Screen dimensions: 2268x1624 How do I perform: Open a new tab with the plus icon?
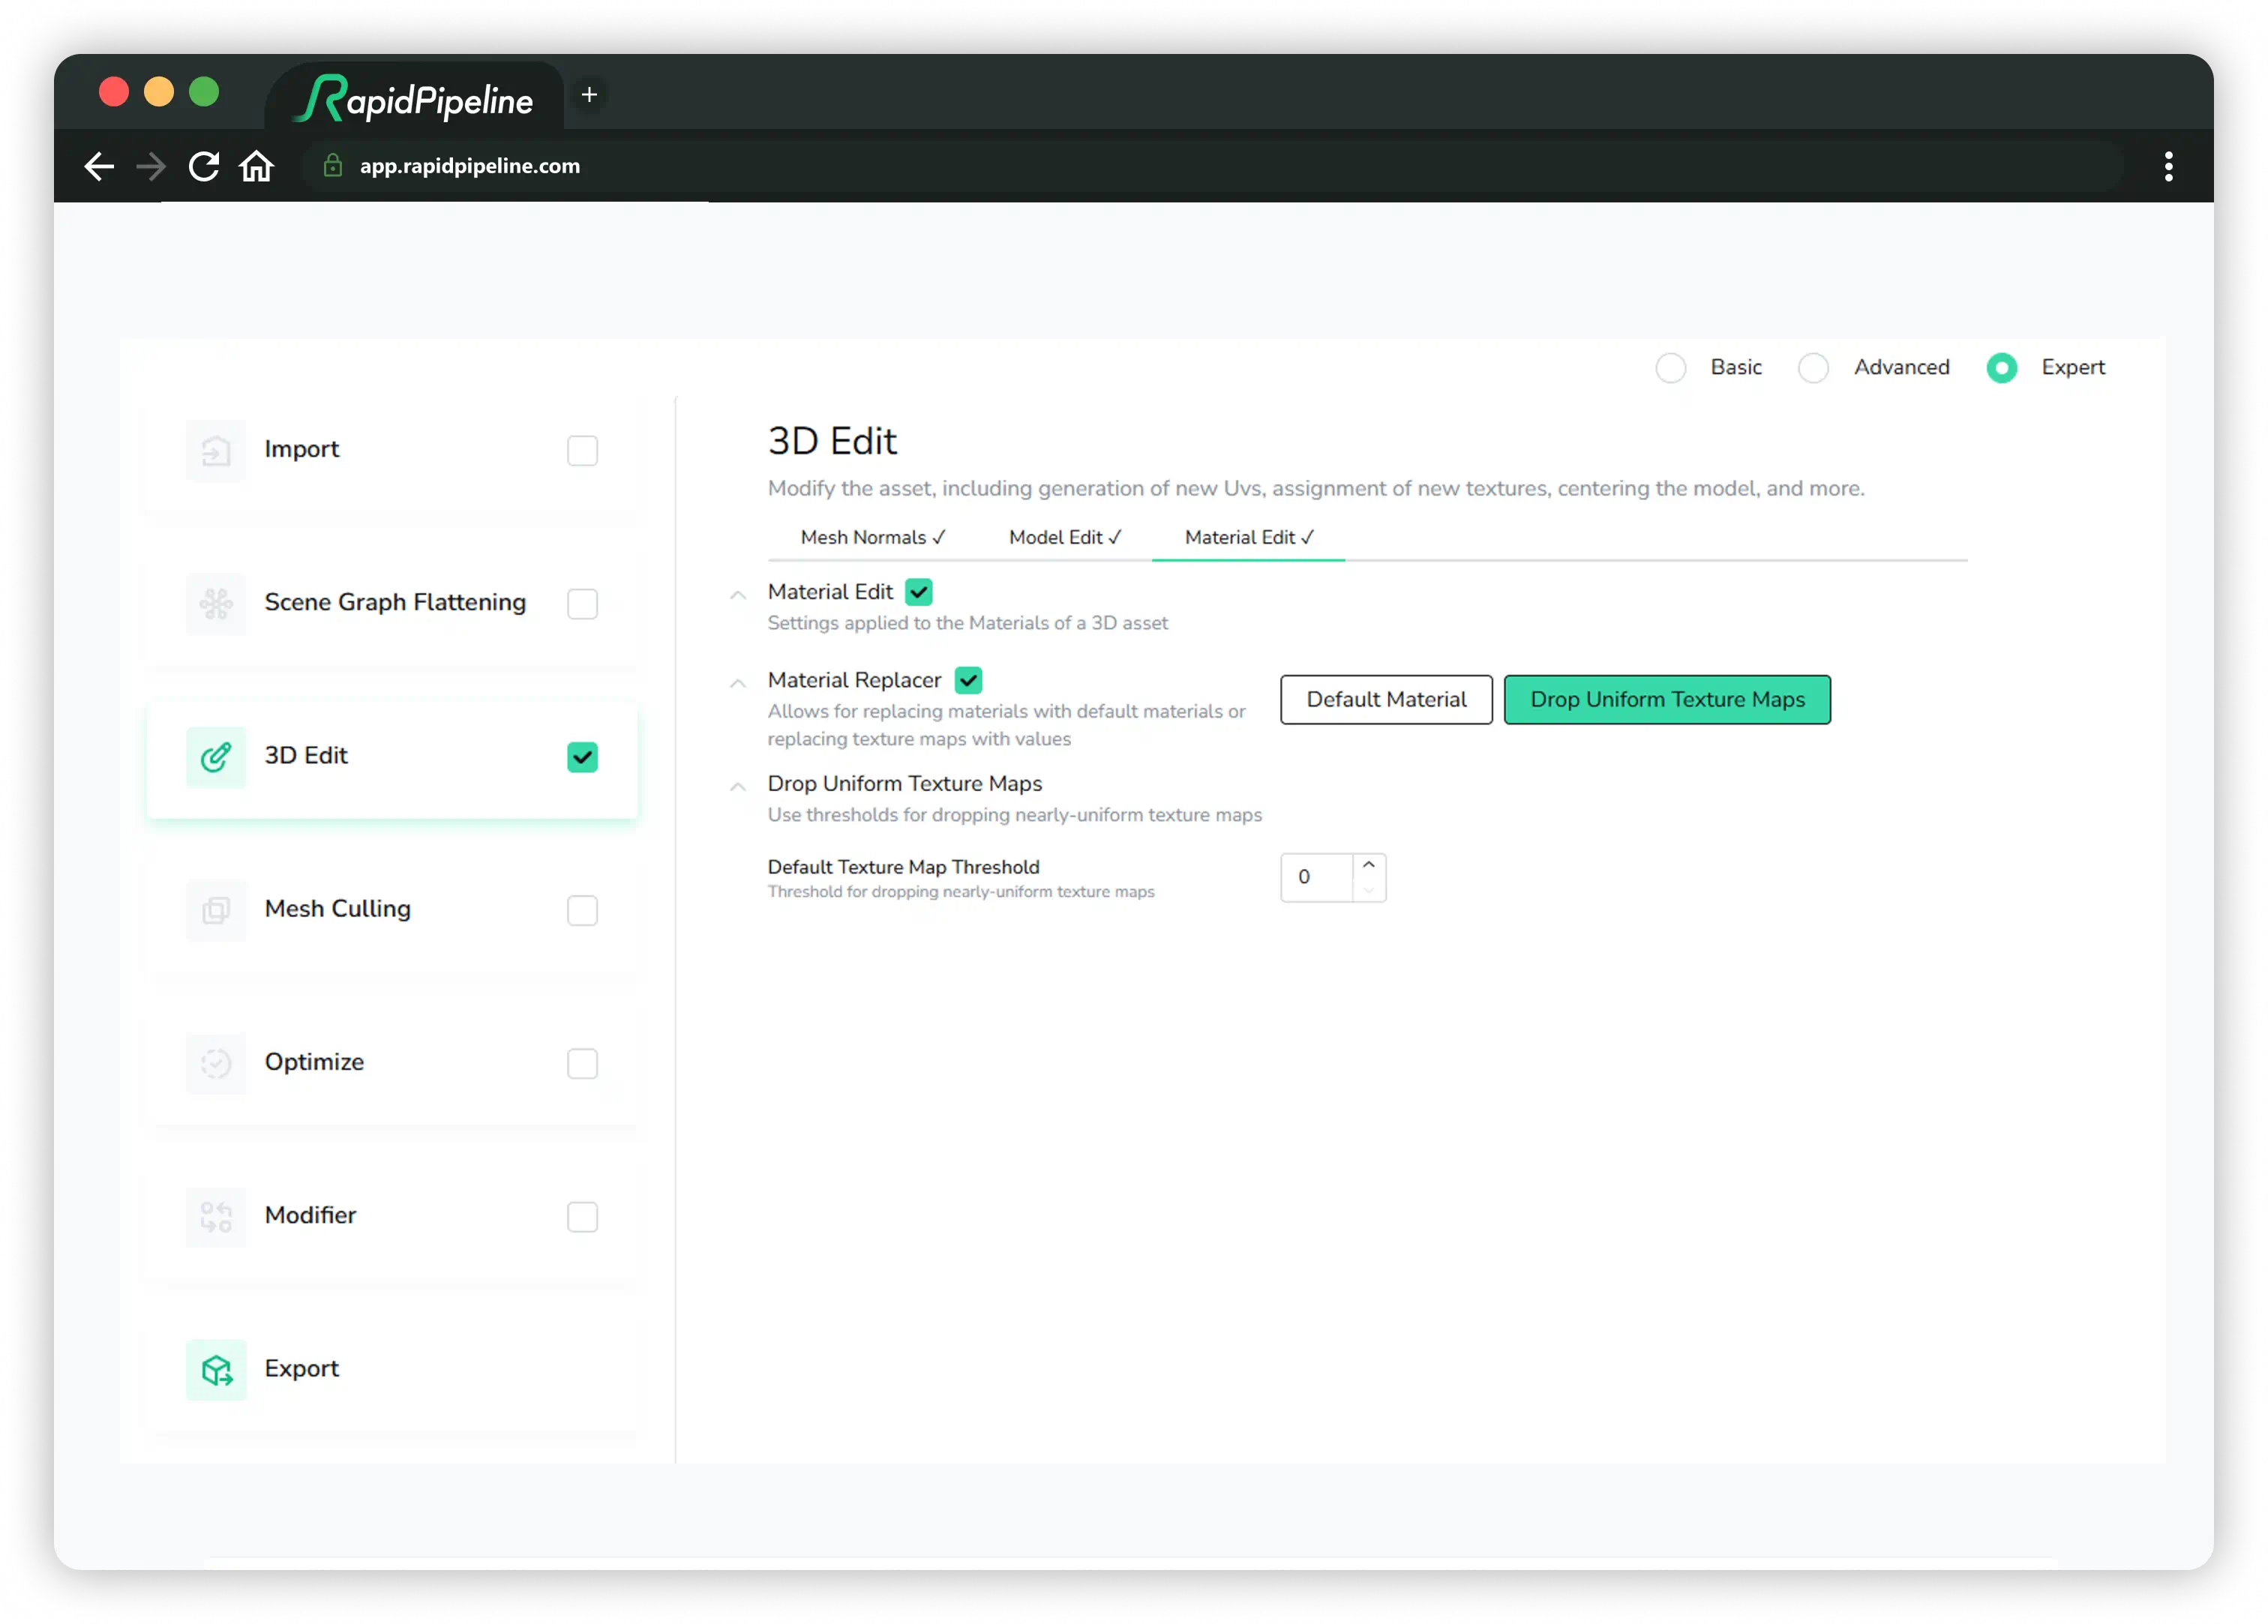point(590,95)
